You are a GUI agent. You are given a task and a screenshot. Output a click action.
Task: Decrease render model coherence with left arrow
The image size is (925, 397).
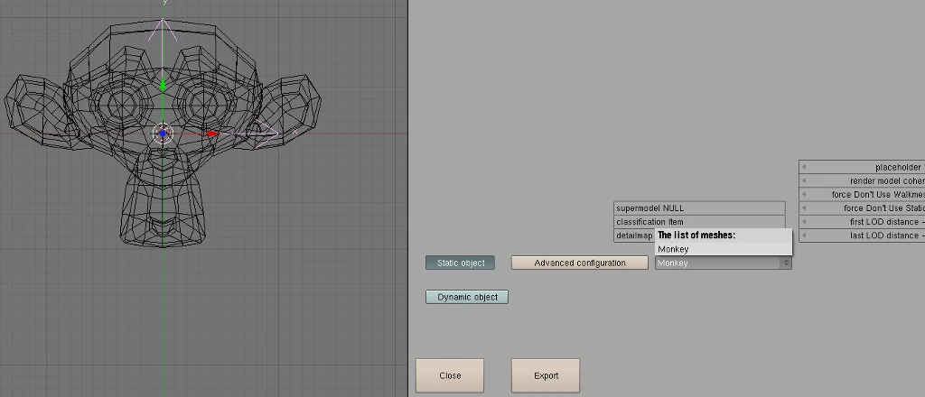(x=803, y=180)
